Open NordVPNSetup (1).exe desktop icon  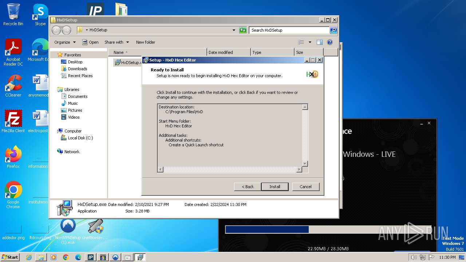[x=68, y=231]
